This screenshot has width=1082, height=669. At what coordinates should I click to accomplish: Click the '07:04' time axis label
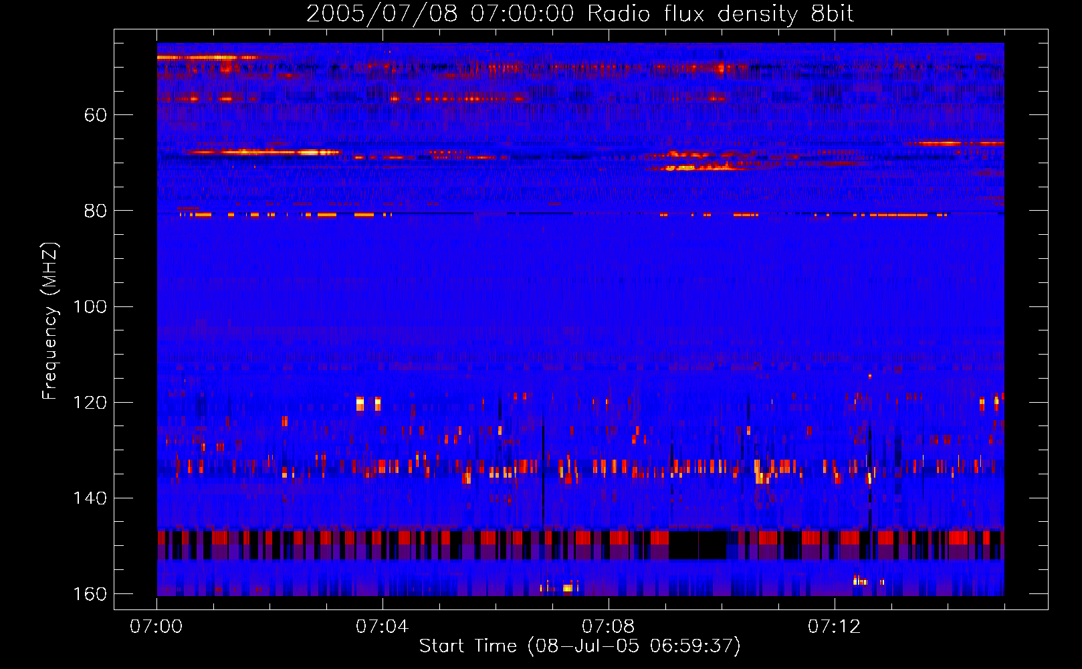tap(383, 627)
